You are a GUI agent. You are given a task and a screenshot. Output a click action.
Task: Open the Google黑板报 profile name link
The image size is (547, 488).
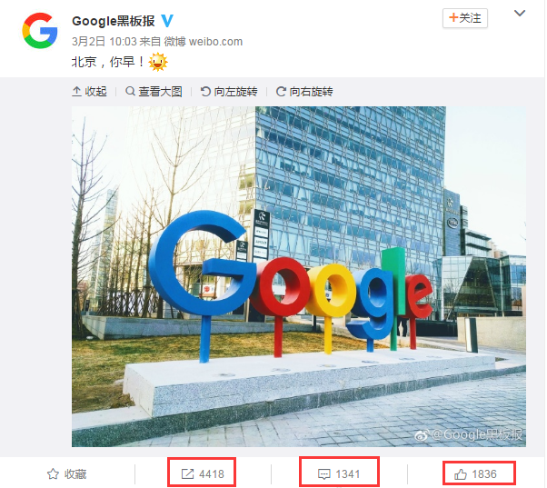click(x=114, y=21)
